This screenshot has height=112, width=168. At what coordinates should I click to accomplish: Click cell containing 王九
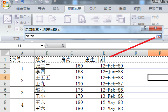(47, 83)
